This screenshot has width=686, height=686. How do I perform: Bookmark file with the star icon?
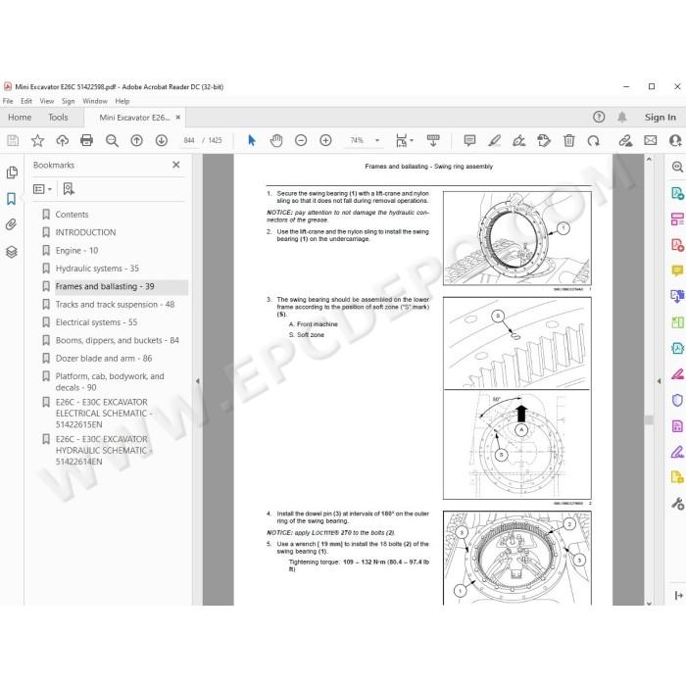point(37,140)
